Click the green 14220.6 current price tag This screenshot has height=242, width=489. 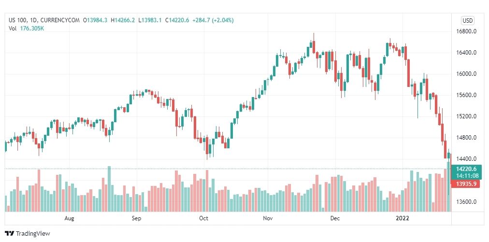point(466,169)
